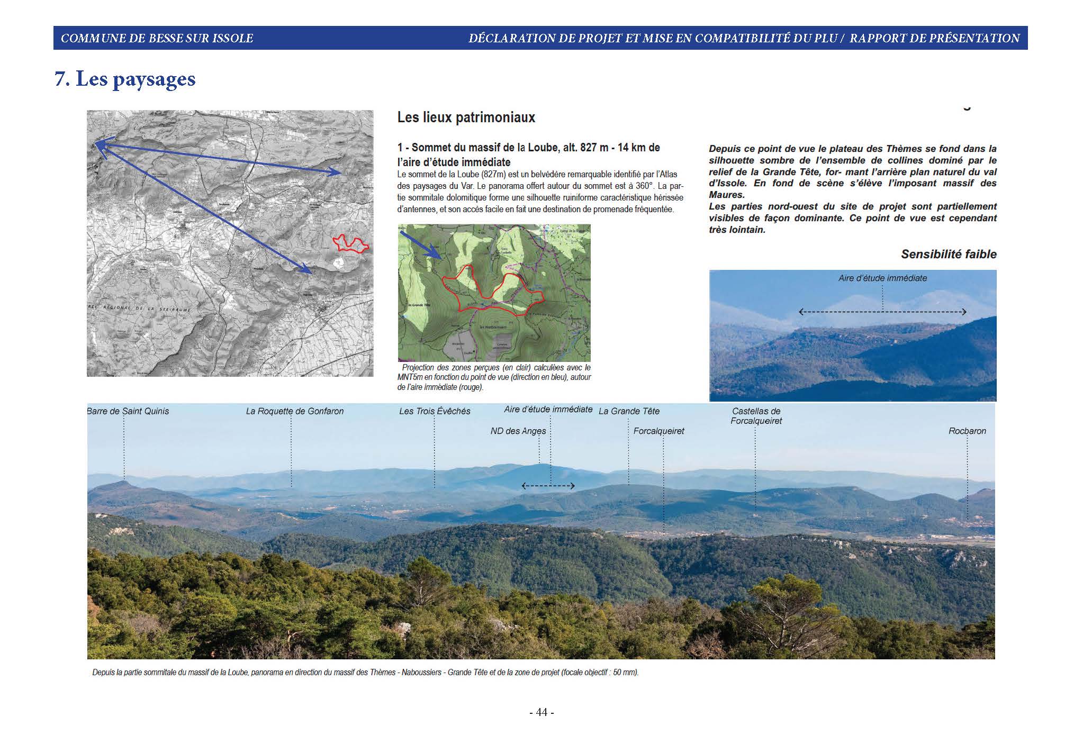Click the 'La Roquette de Gonfaron' label
The image size is (1065, 753).
(295, 411)
